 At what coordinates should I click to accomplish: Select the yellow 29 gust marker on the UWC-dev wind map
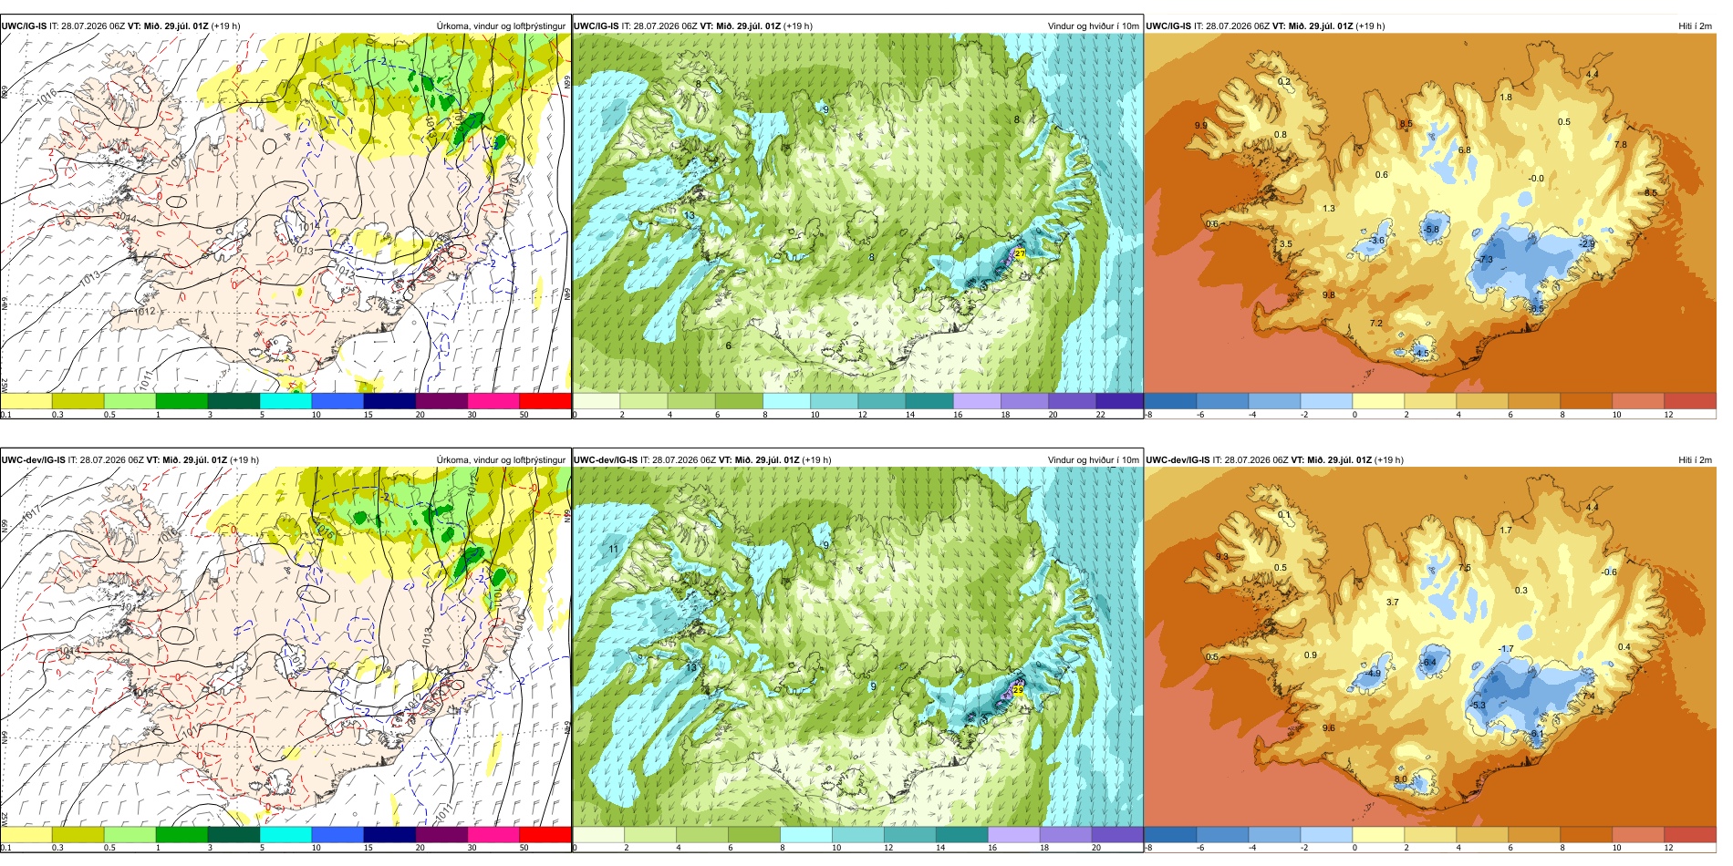click(x=1018, y=690)
